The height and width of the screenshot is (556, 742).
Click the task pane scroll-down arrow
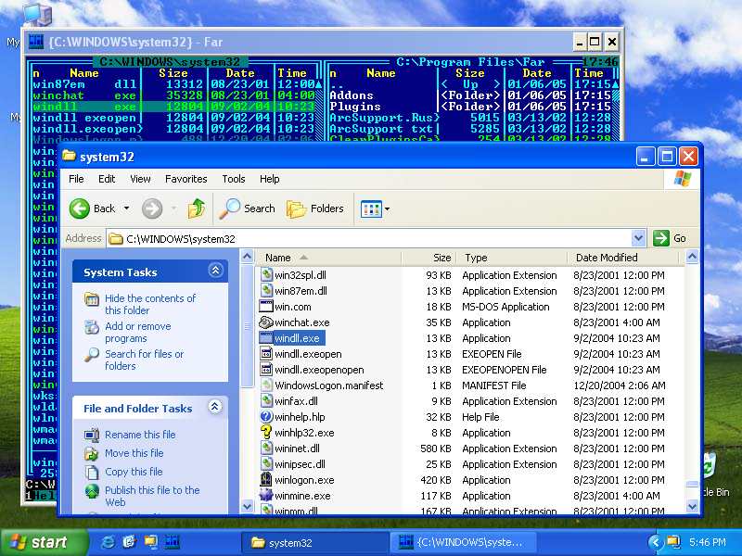click(247, 506)
